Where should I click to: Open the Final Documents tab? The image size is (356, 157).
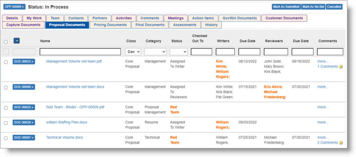click(x=150, y=25)
